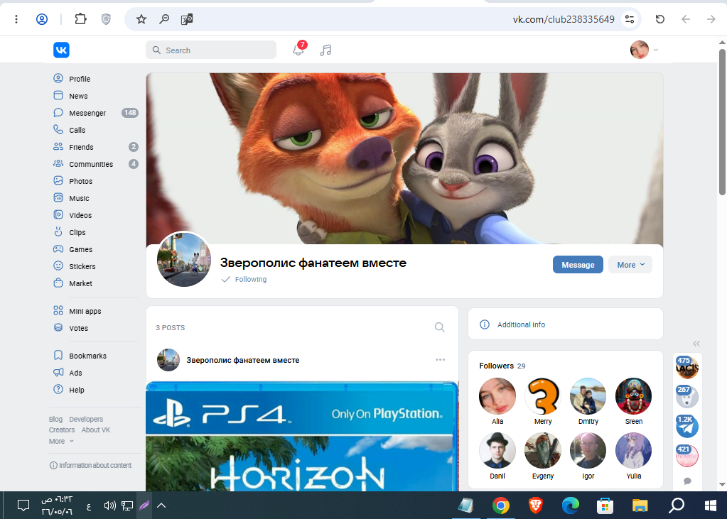This screenshot has height=519, width=727.
Task: Click the Clips sidebar icon
Action: 58,231
